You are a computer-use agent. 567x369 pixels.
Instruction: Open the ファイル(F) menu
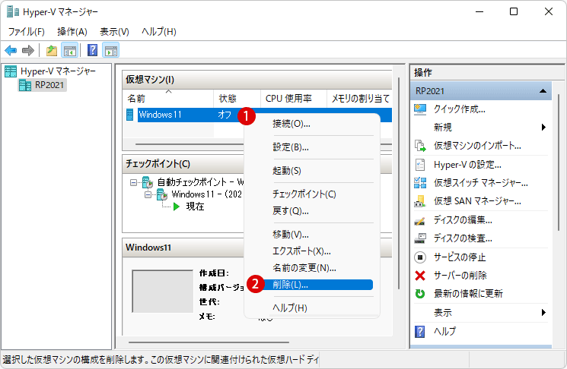click(27, 32)
